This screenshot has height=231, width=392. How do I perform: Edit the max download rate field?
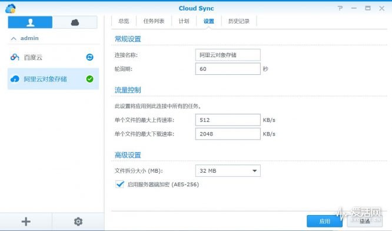[228, 134]
